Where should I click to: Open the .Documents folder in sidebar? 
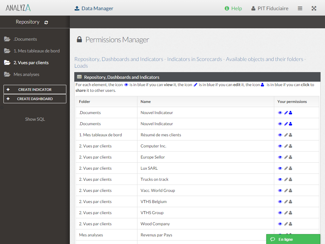click(x=20, y=39)
